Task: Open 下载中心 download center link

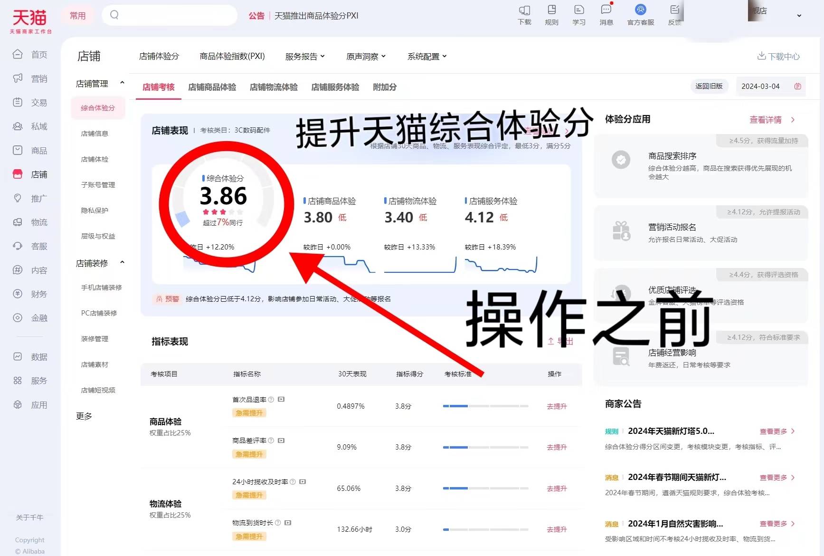Action: pos(778,57)
